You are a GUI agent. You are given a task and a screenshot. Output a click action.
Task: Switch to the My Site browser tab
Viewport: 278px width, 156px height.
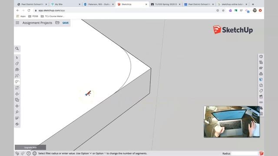point(65,4)
